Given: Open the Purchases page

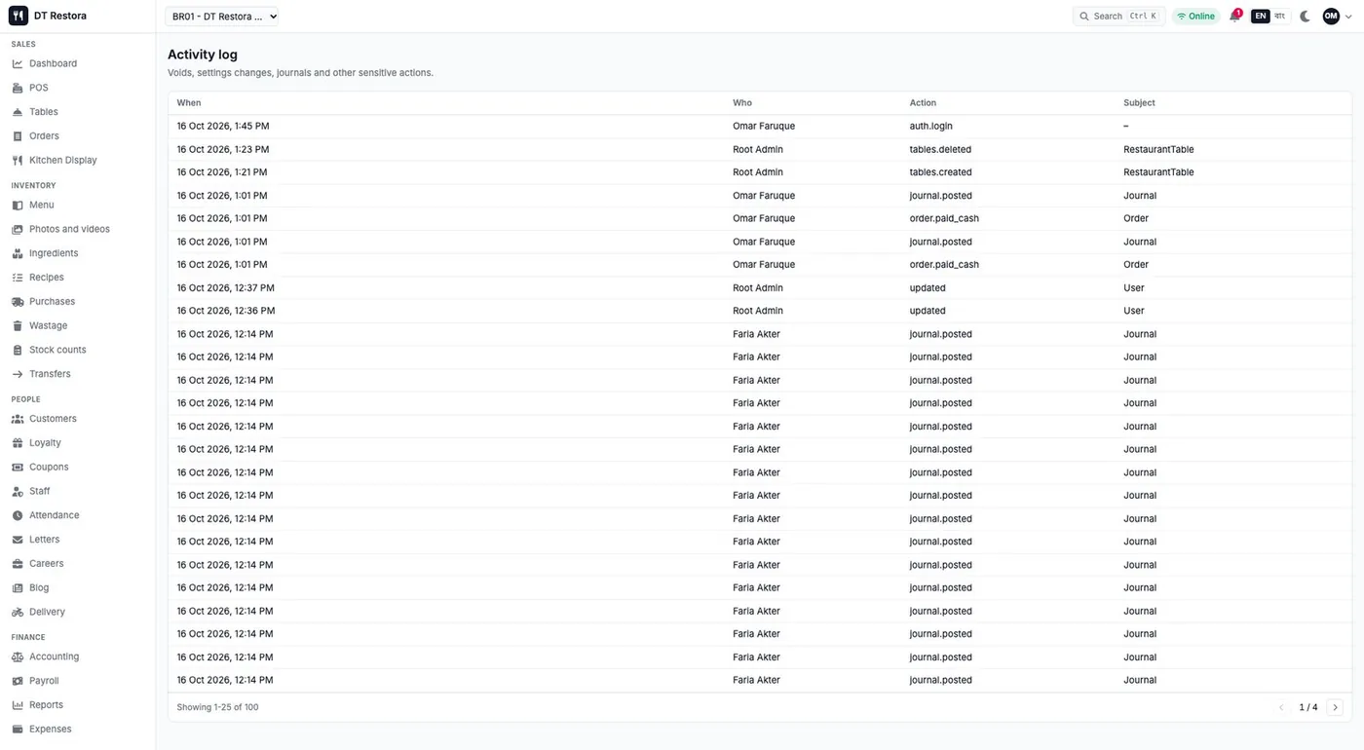Looking at the screenshot, I should pos(52,302).
